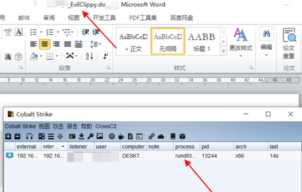302x192 pixels.
Task: Toggle the highlighted center alignment button
Action: pyautogui.click(x=45, y=44)
